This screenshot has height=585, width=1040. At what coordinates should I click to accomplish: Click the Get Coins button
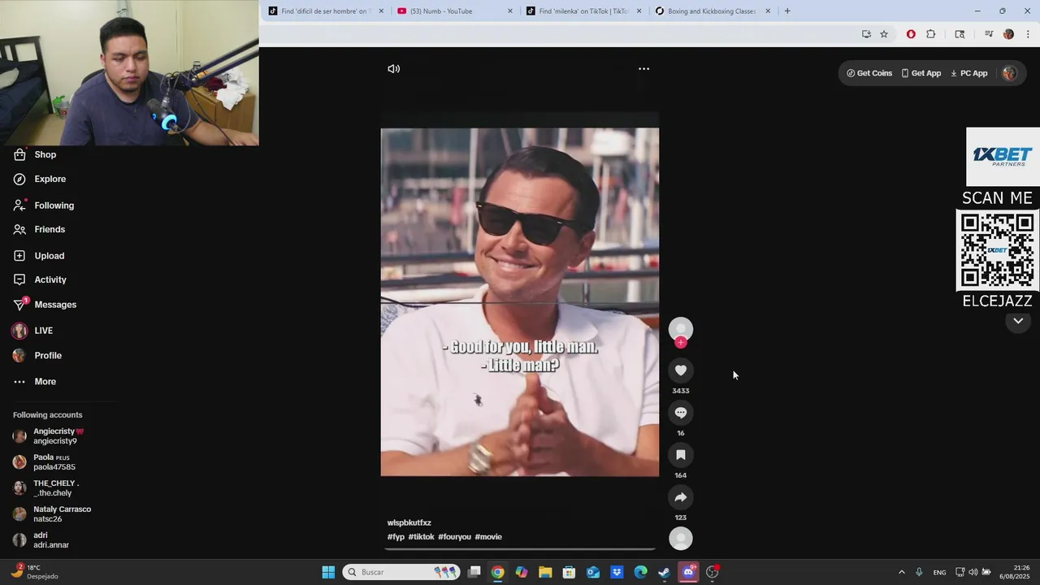pyautogui.click(x=869, y=73)
